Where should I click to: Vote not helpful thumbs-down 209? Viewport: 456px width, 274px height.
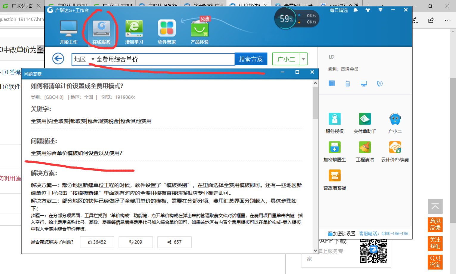[136, 242]
